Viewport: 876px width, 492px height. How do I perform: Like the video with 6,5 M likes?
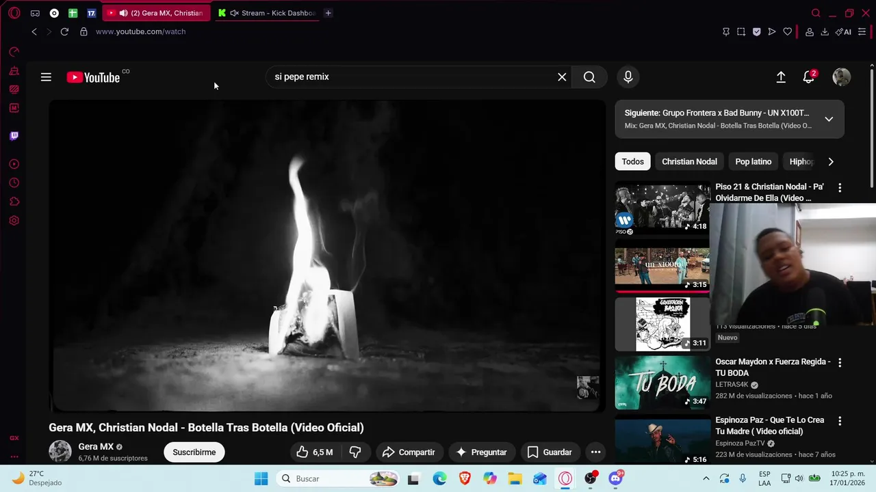tap(315, 452)
